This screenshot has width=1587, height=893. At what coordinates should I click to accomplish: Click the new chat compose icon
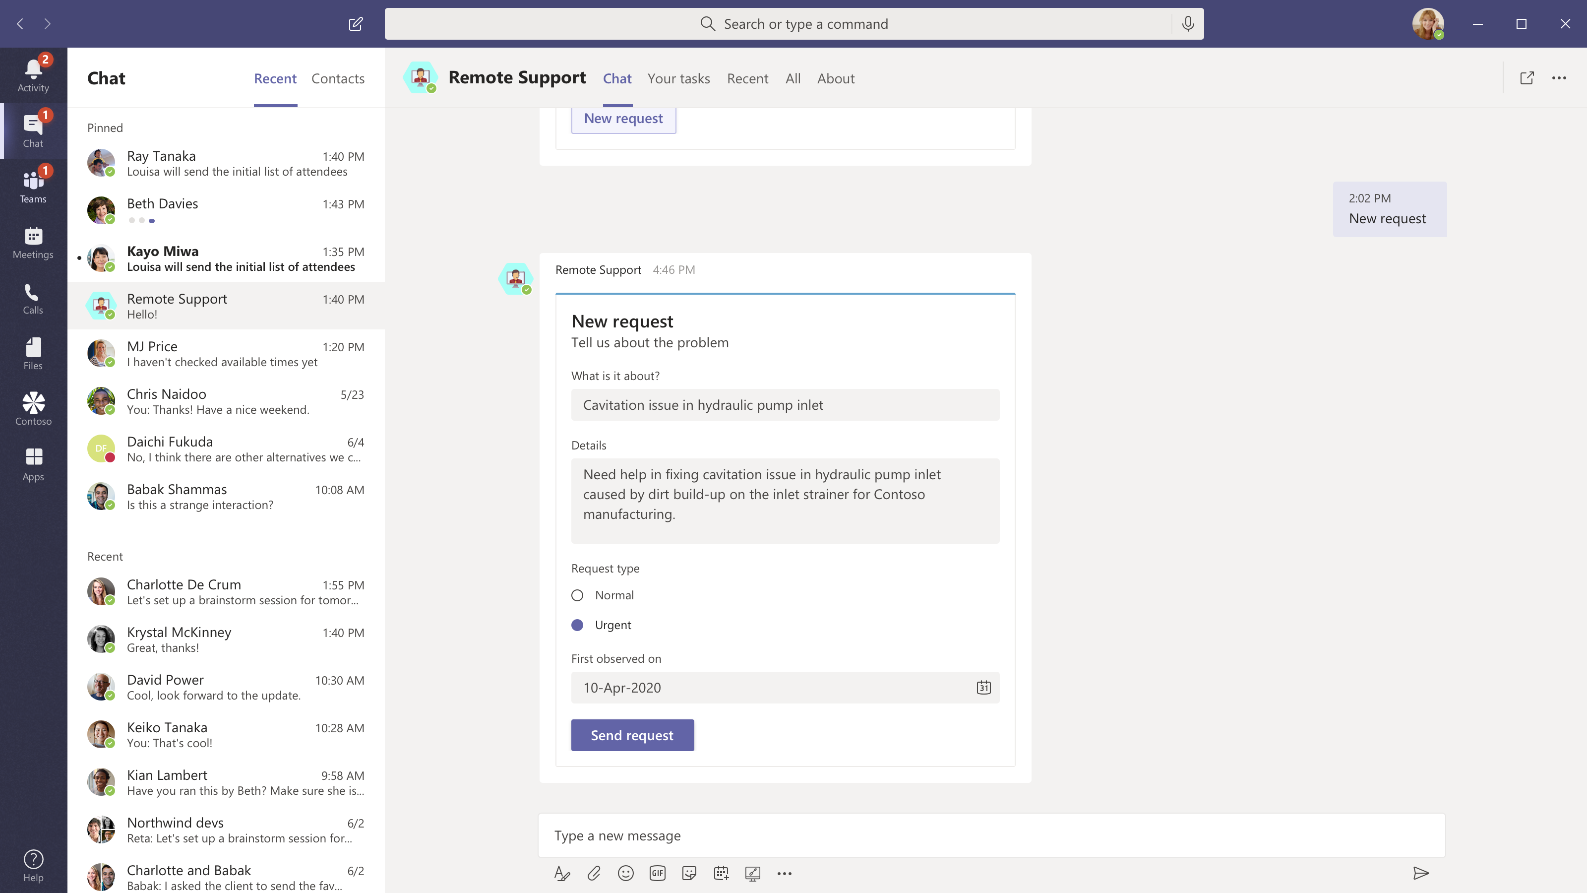[x=356, y=24]
